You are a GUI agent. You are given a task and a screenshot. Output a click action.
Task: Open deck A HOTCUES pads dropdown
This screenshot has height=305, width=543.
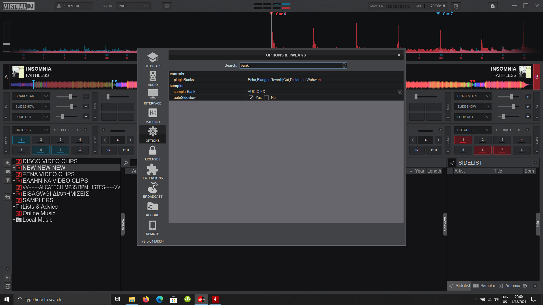click(x=31, y=130)
